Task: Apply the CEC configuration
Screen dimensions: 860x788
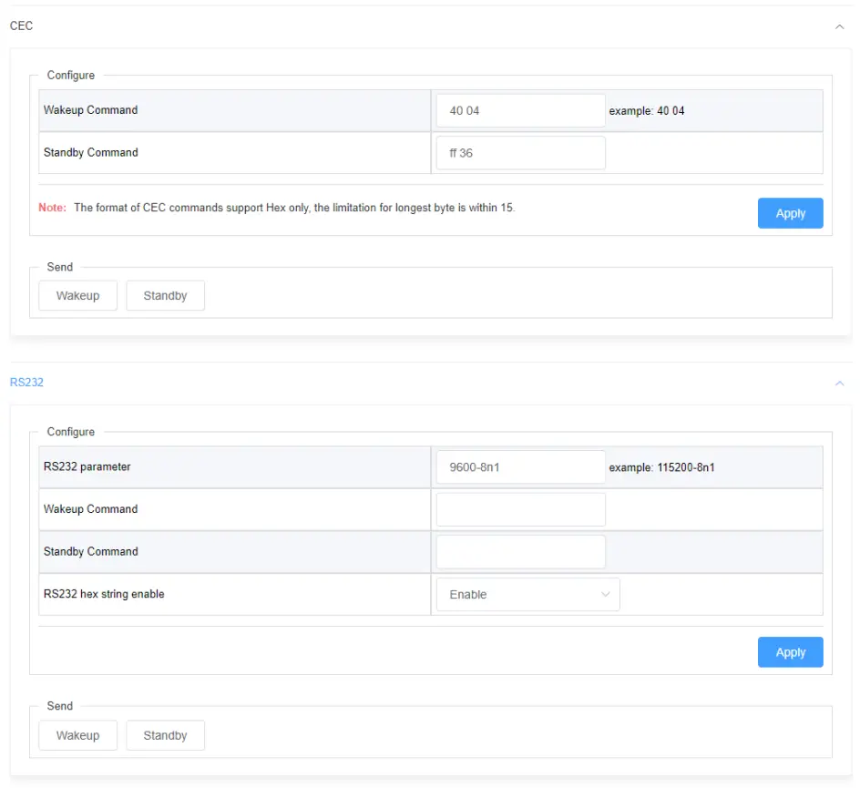Action: (x=790, y=213)
